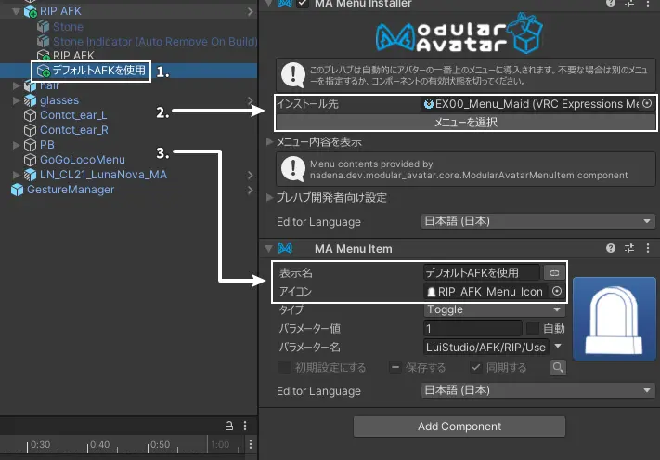The height and width of the screenshot is (460, 660).
Task: Open timeline options menu beside 1:00
Action: pyautogui.click(x=251, y=444)
